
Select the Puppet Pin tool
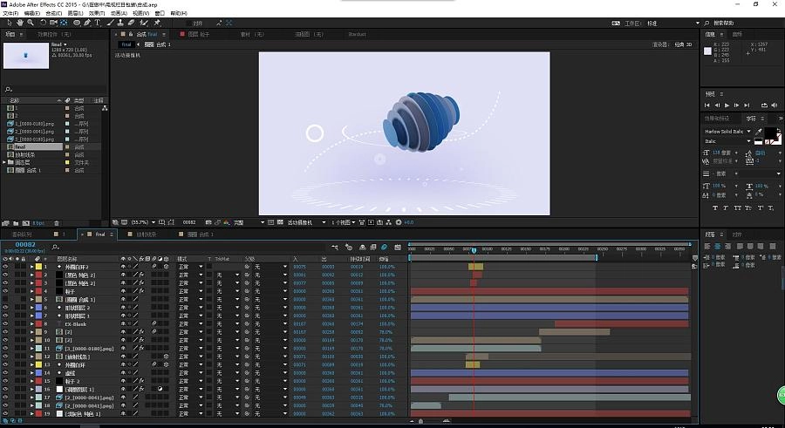click(x=156, y=23)
